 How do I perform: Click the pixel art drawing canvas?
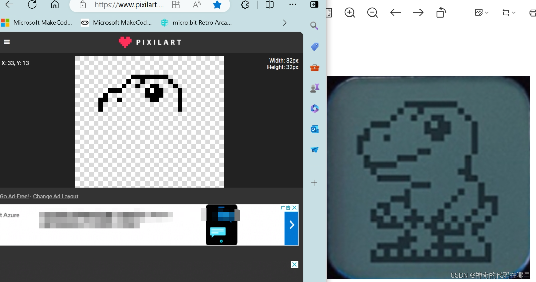pyautogui.click(x=150, y=122)
